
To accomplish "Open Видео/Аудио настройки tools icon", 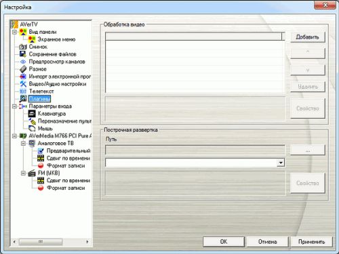I will click(23, 84).
